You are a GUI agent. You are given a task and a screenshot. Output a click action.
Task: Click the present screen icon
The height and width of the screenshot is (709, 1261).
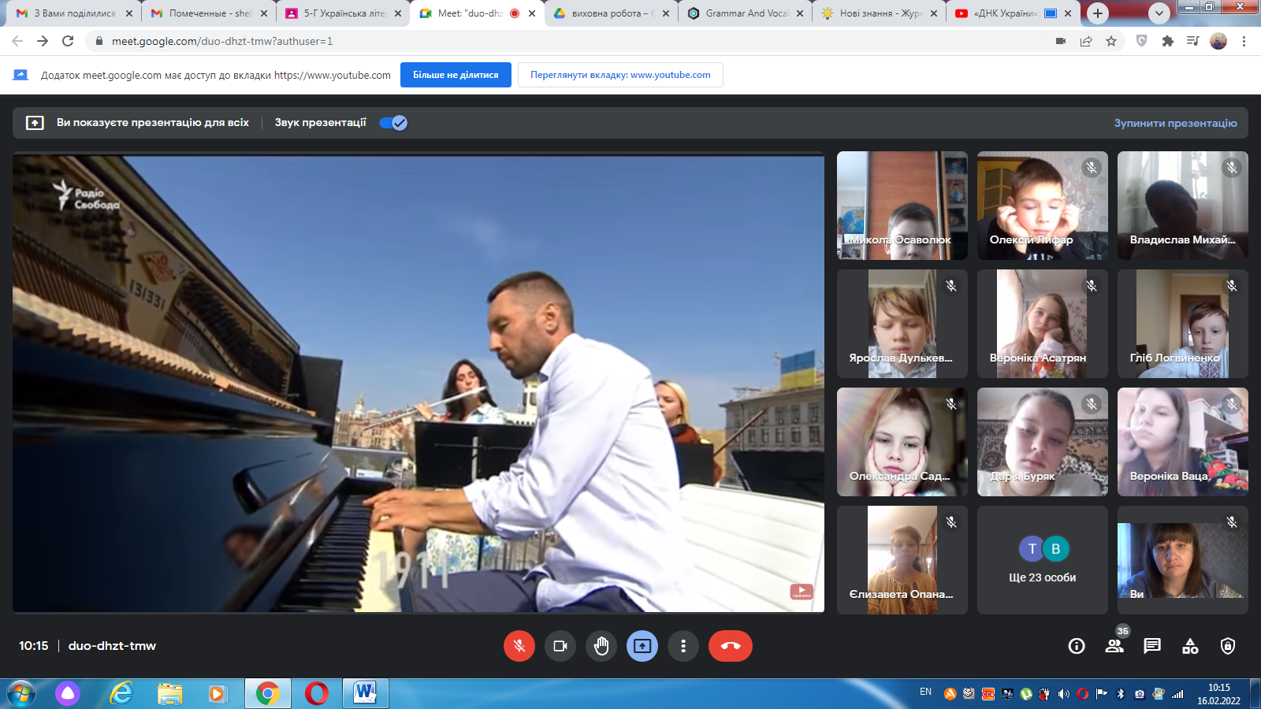tap(642, 646)
